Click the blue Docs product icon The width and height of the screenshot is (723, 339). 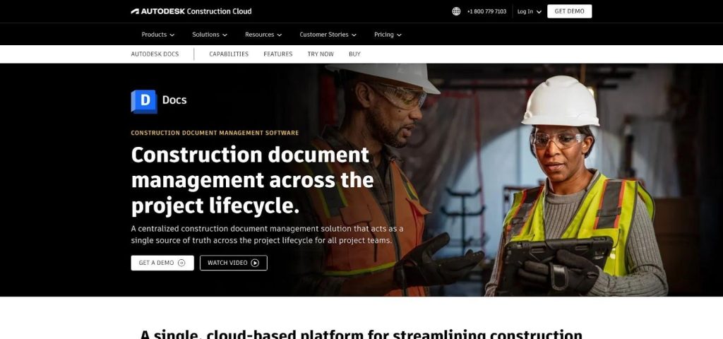[x=144, y=101]
